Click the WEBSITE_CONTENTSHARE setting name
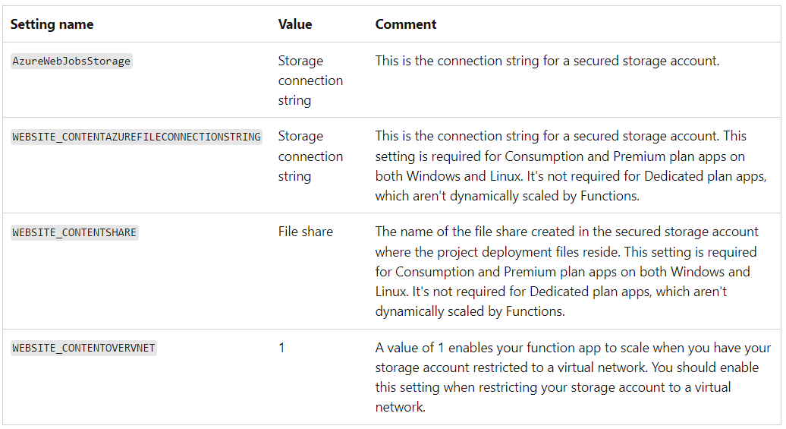This screenshot has height=429, width=786. [x=74, y=232]
